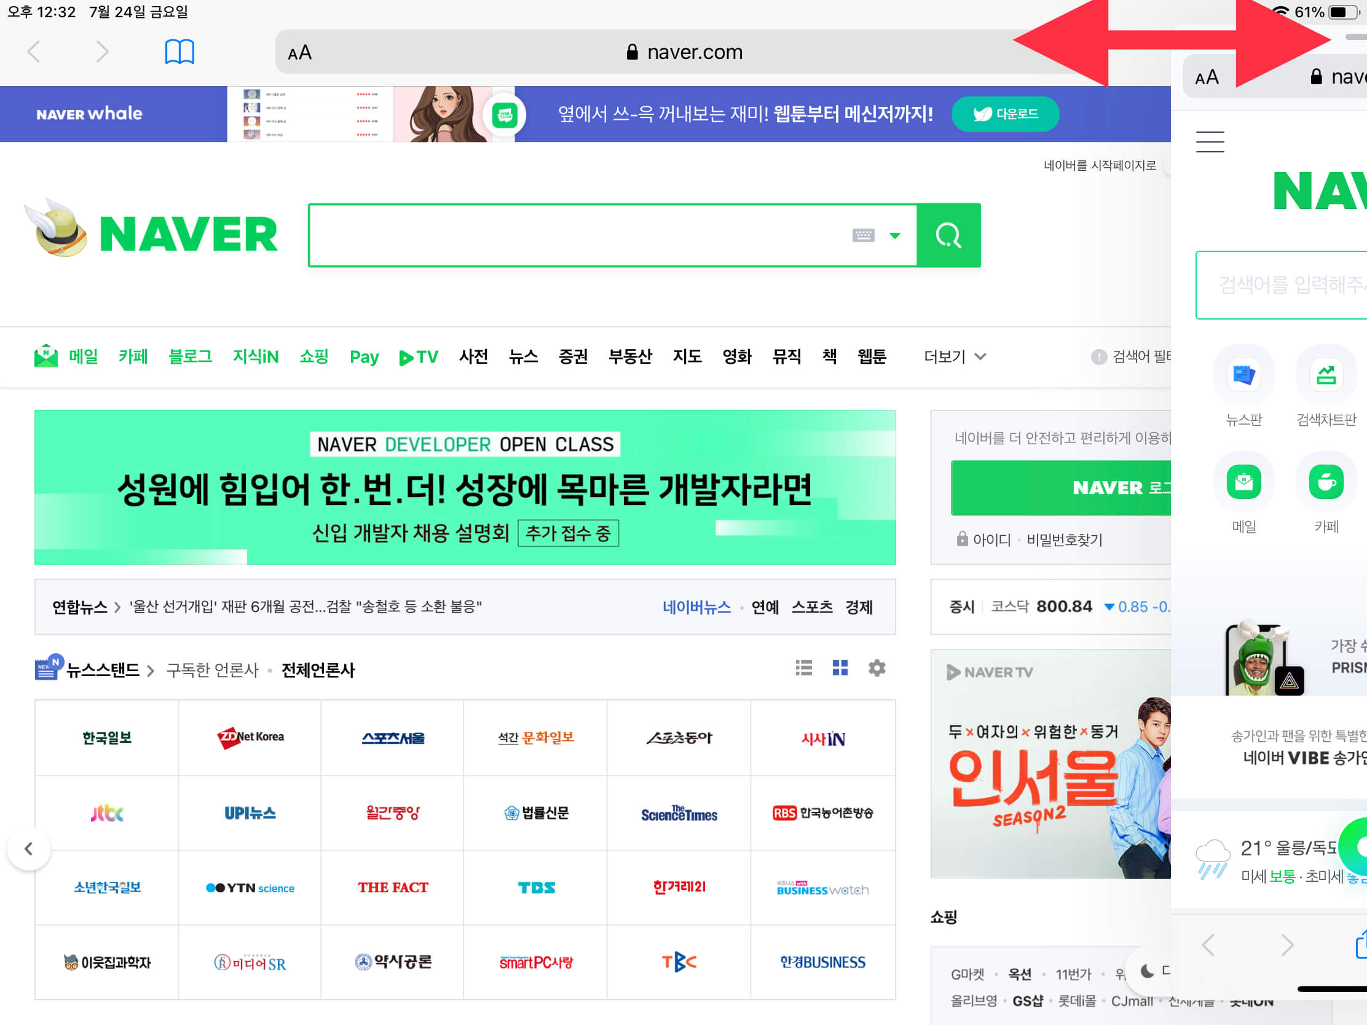Click the 다운로드 whale download button

coord(1005,114)
